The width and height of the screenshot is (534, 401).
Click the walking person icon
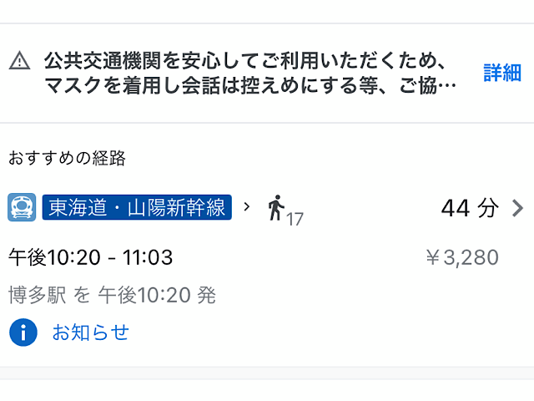coord(276,207)
